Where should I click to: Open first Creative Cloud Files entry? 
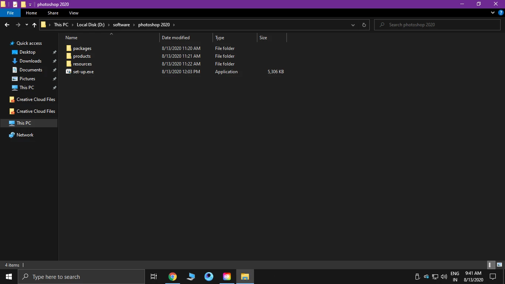(x=32, y=99)
